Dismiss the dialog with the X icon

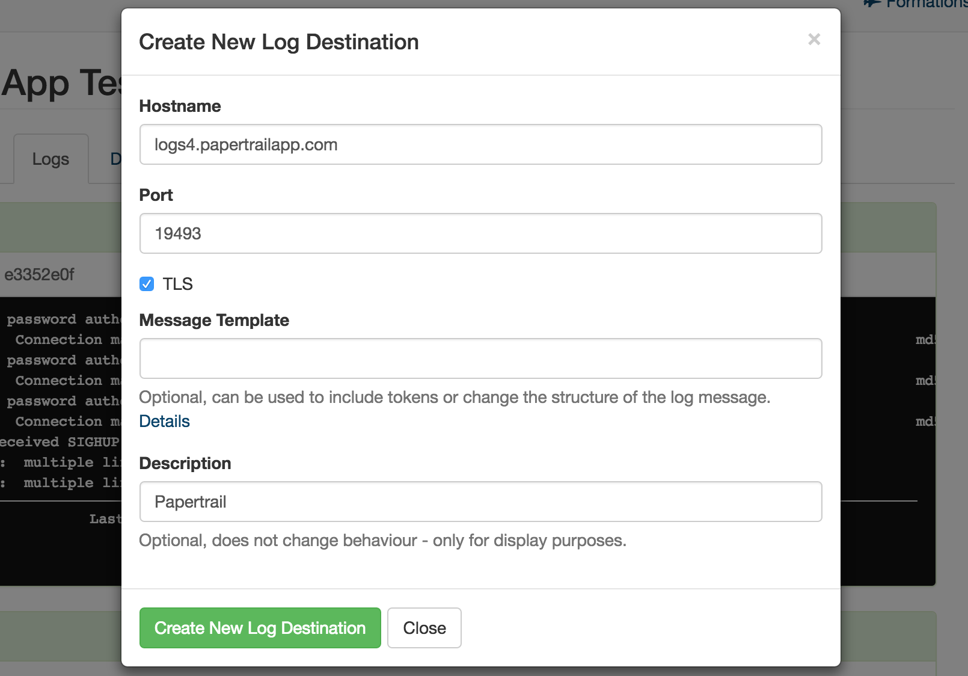pyautogui.click(x=814, y=40)
